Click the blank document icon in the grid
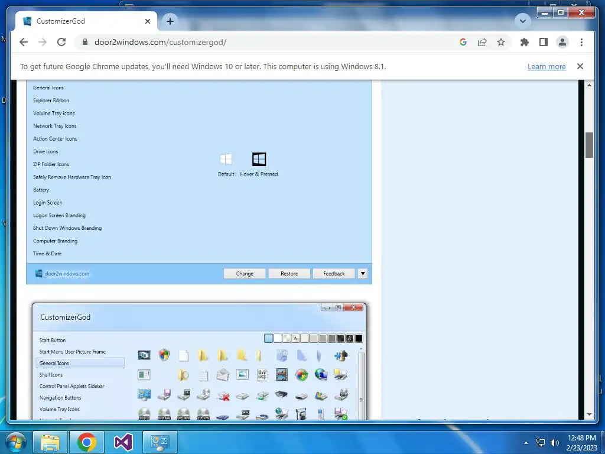The image size is (605, 454). point(184,355)
